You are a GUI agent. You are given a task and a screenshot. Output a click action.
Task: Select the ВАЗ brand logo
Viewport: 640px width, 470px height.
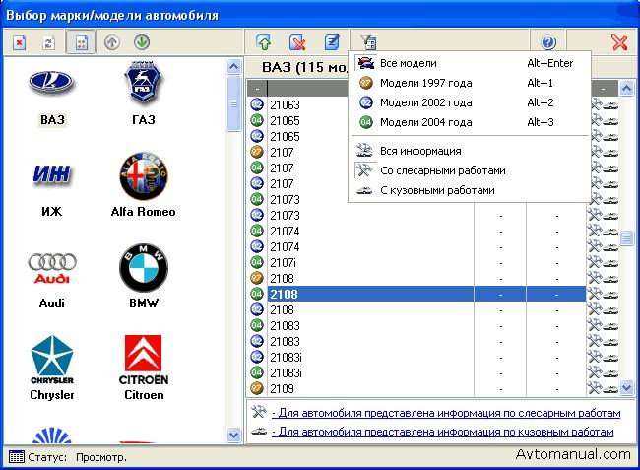pos(51,83)
